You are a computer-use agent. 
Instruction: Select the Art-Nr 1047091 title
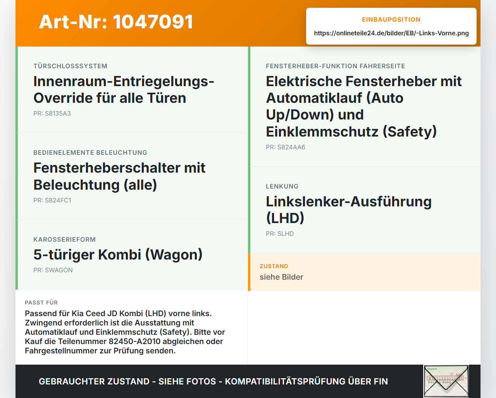[x=116, y=22]
